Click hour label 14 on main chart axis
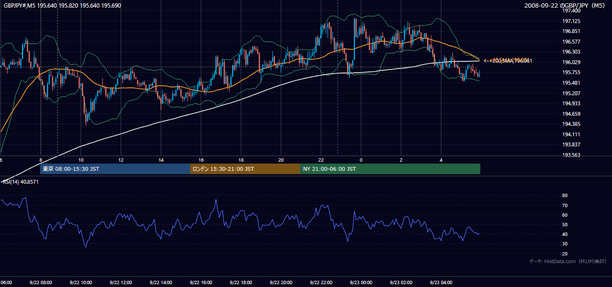The image size is (612, 287). pyautogui.click(x=161, y=160)
